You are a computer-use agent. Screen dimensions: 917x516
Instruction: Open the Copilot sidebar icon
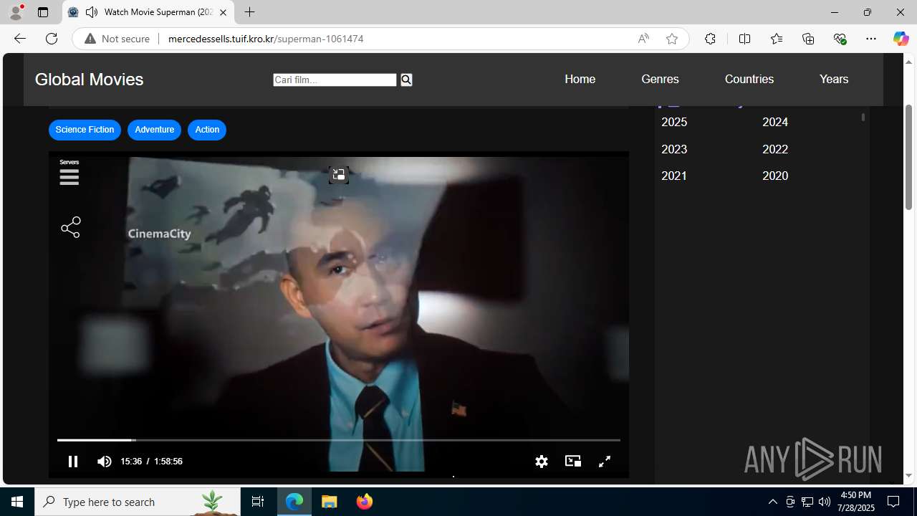click(x=901, y=39)
